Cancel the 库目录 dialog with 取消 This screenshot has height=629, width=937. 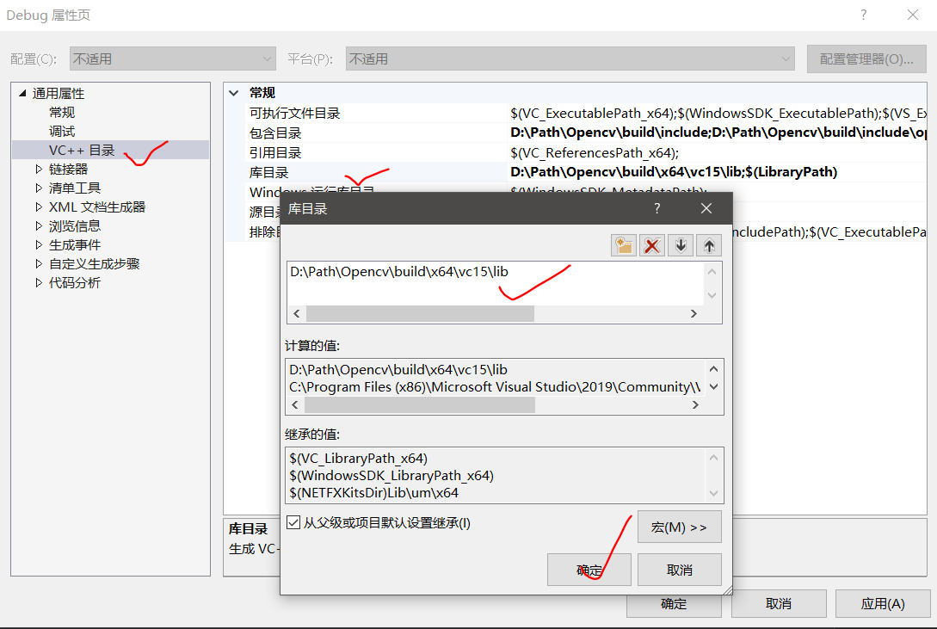coord(680,570)
